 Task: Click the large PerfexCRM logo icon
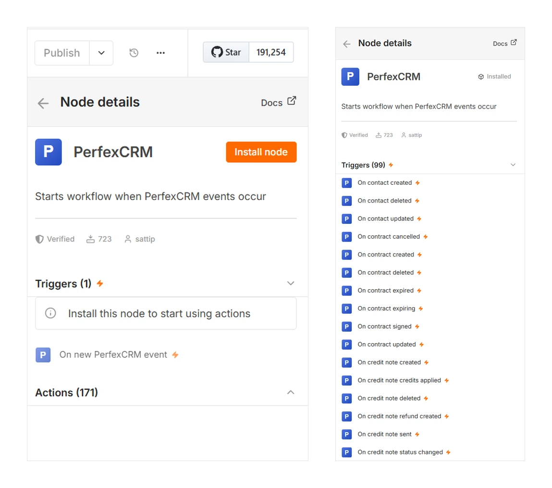(x=49, y=152)
